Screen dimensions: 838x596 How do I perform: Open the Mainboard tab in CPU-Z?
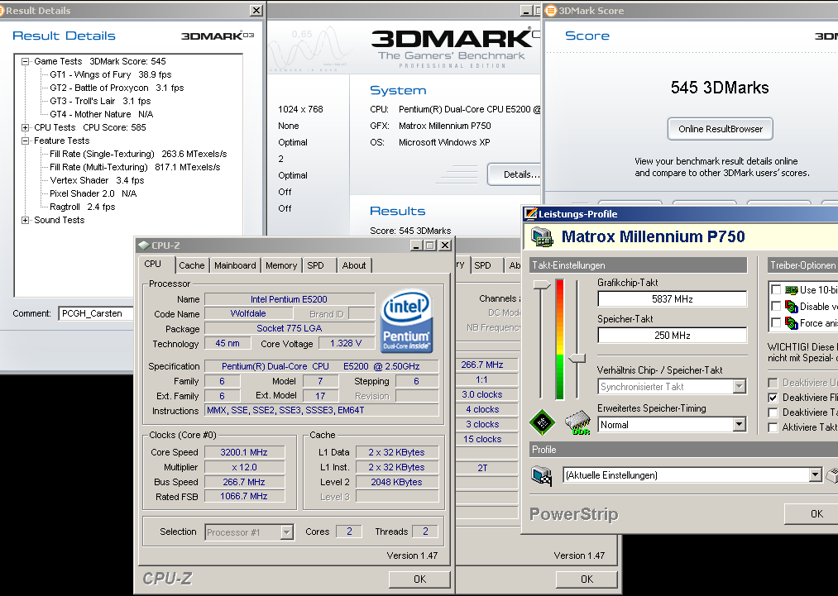point(235,265)
